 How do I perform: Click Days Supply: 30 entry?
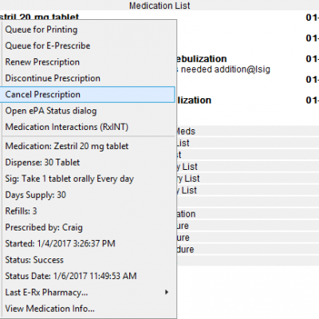click(x=88, y=195)
